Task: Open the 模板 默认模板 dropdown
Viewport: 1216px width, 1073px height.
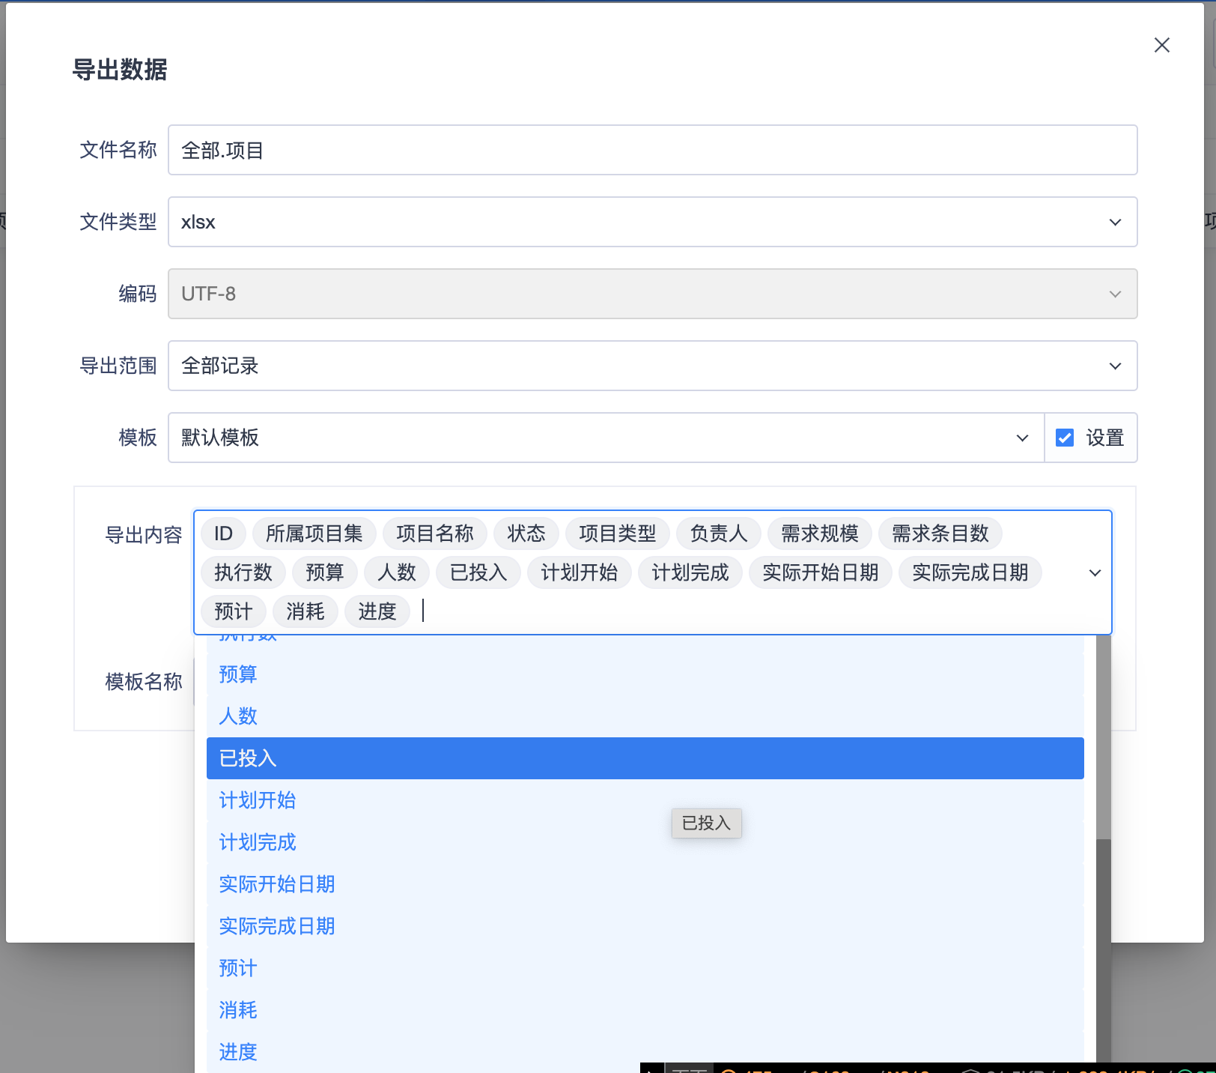Action: [606, 438]
